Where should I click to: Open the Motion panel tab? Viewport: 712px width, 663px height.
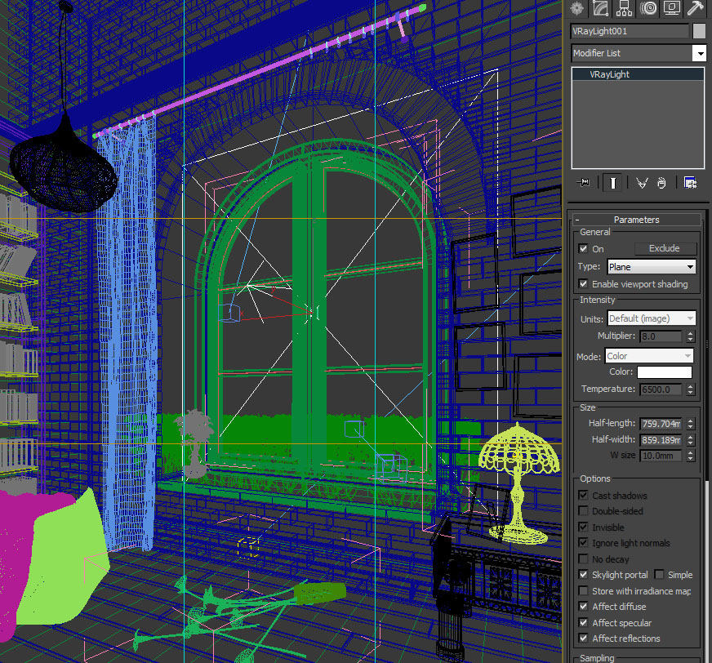point(648,8)
